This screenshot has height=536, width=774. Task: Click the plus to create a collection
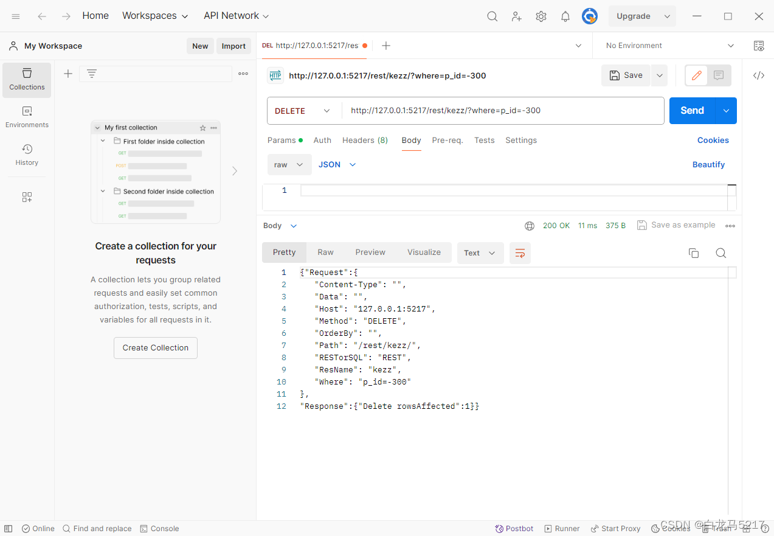tap(68, 74)
